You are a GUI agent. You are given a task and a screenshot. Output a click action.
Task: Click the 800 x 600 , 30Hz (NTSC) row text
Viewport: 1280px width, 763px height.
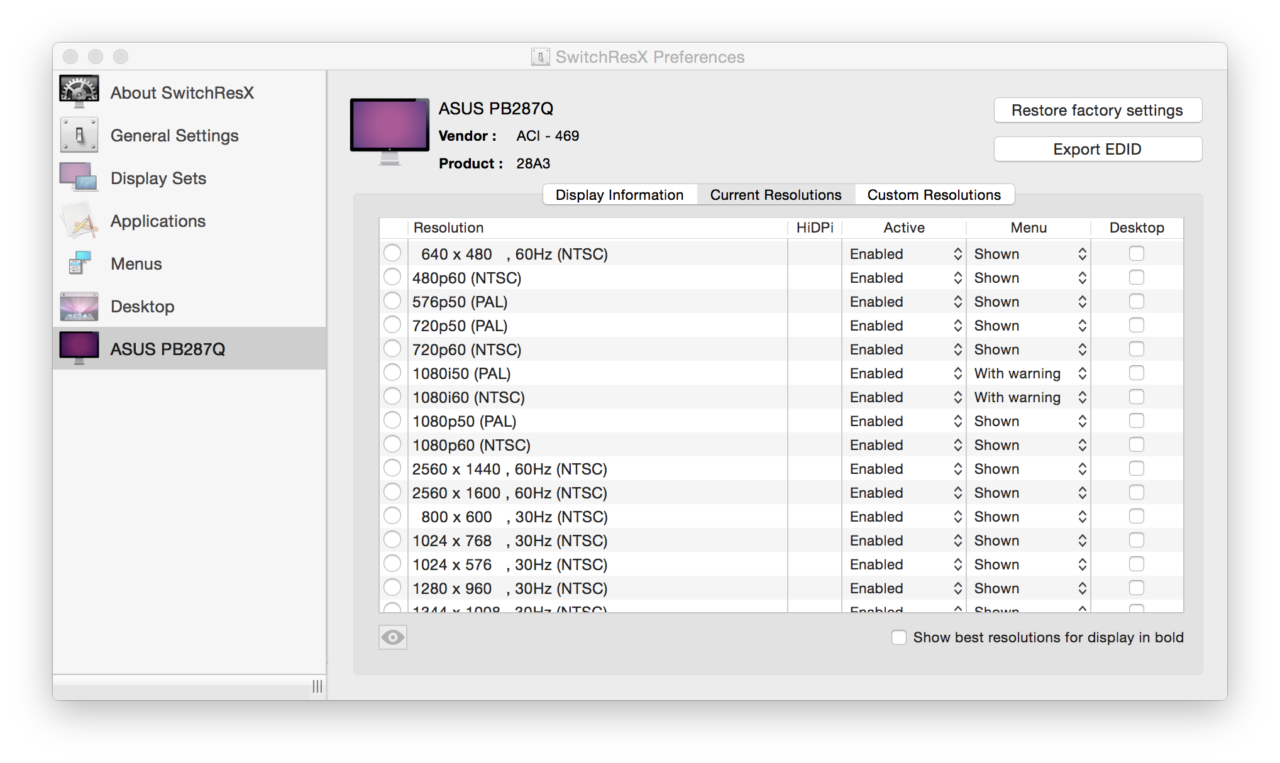[x=514, y=517]
